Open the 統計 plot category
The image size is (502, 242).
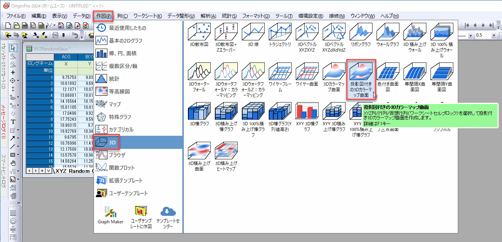click(138, 79)
